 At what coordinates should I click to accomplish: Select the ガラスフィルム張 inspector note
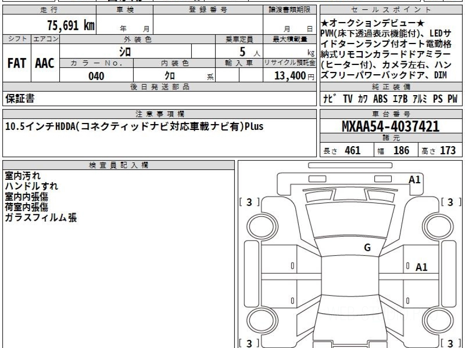(x=41, y=218)
